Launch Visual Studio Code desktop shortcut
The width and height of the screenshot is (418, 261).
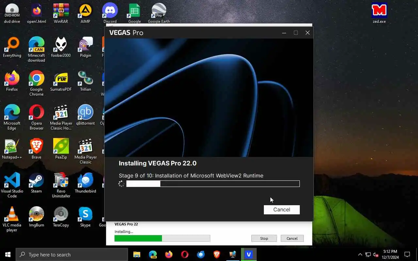(x=12, y=185)
